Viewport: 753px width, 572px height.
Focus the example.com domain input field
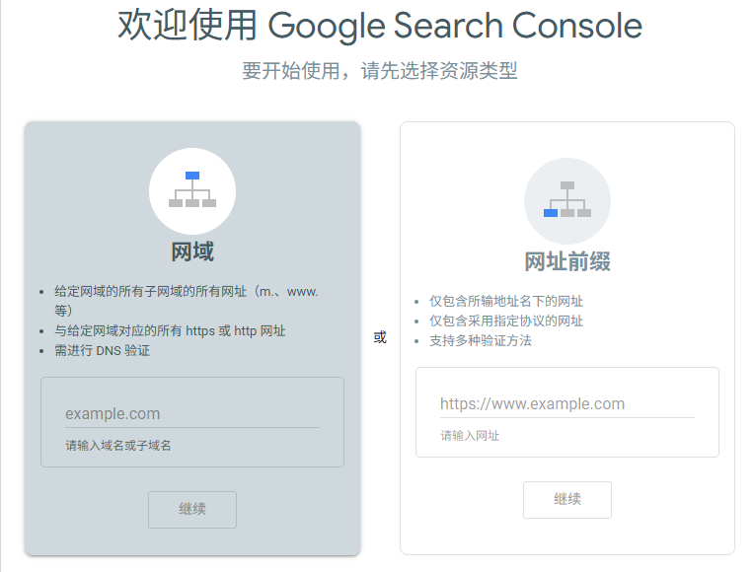192,413
